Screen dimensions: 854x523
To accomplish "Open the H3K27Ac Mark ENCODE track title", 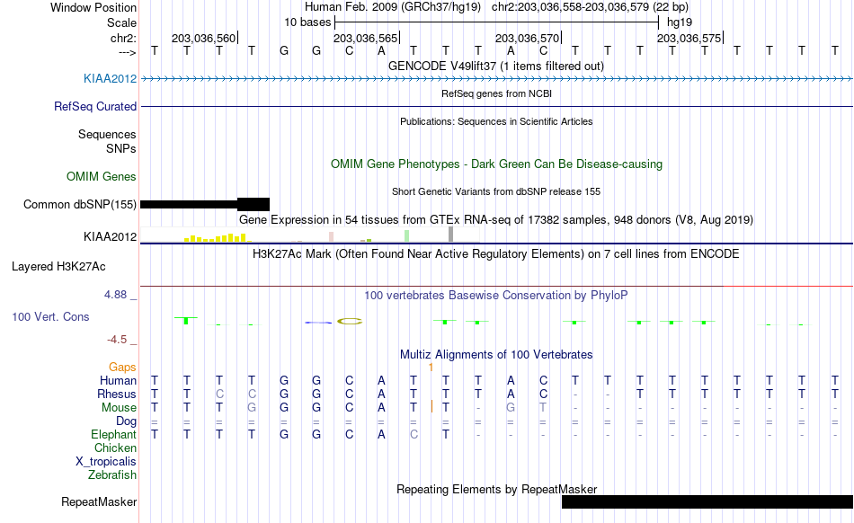I will tap(496, 253).
